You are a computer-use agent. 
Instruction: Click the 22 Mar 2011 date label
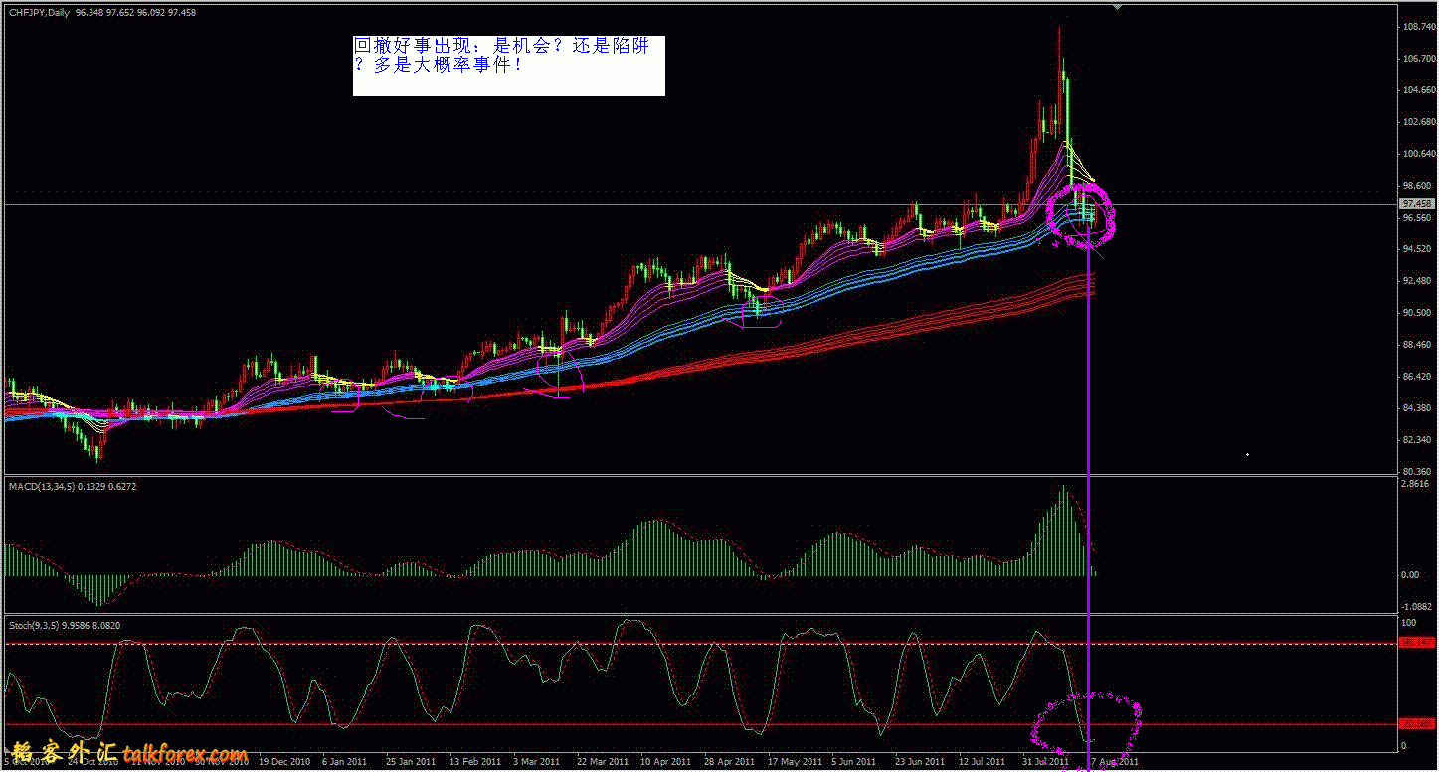602,762
